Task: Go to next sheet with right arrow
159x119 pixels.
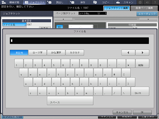Action: click(x=148, y=19)
